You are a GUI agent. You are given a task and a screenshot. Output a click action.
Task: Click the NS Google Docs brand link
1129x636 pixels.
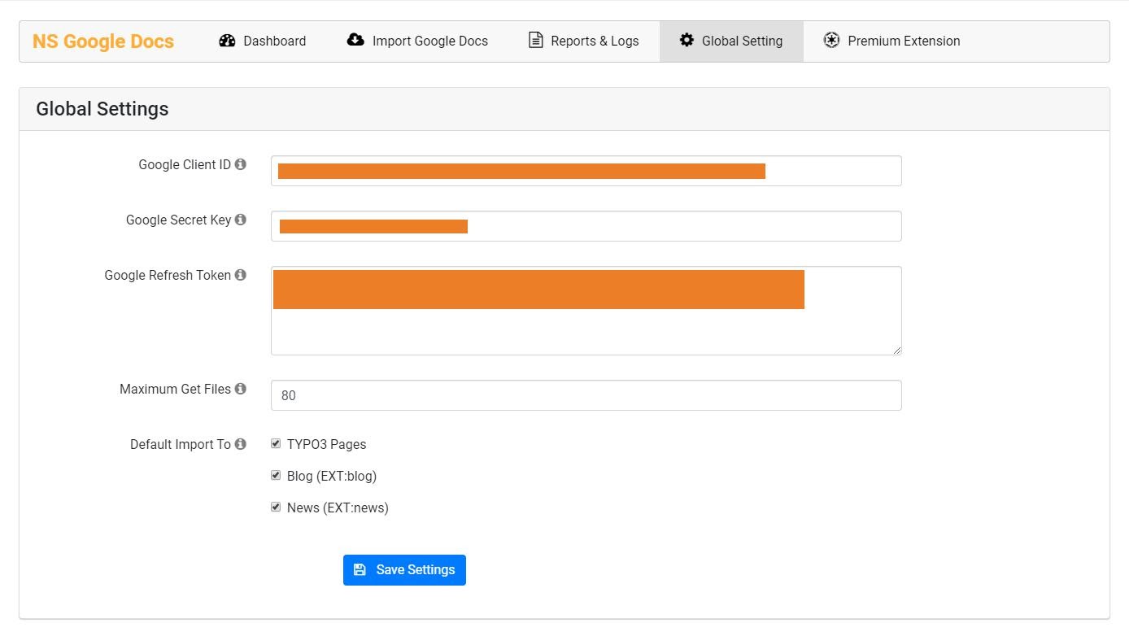point(102,41)
